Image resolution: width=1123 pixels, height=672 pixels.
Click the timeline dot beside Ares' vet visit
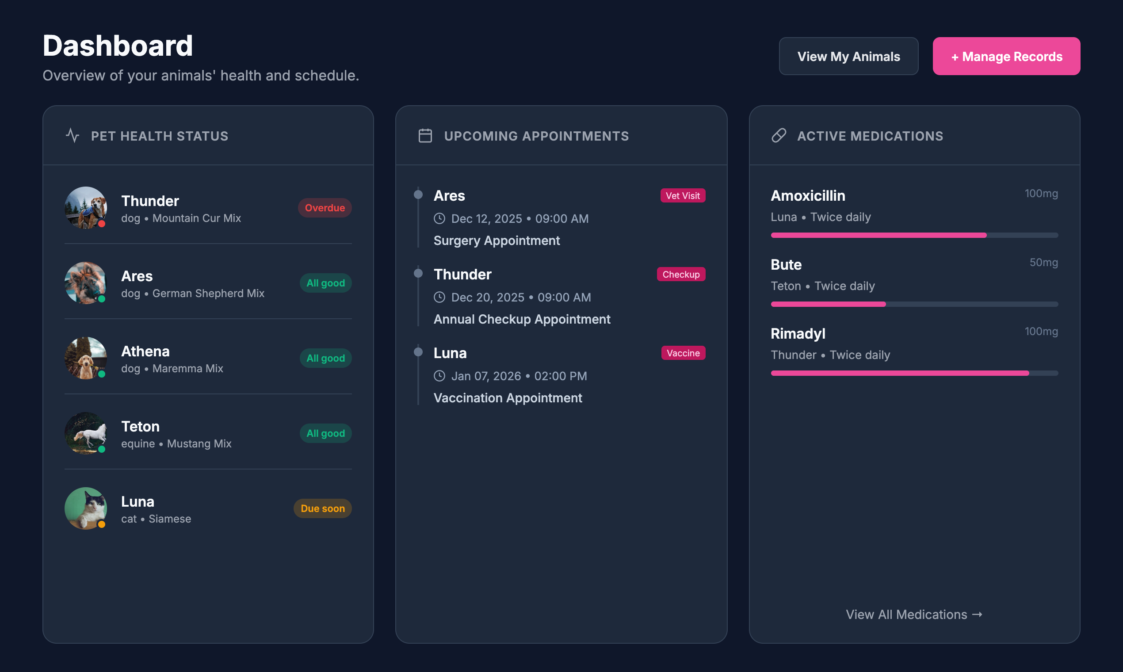[418, 195]
